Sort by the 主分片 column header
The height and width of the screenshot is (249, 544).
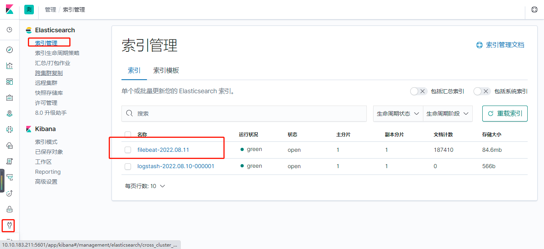(x=343, y=135)
